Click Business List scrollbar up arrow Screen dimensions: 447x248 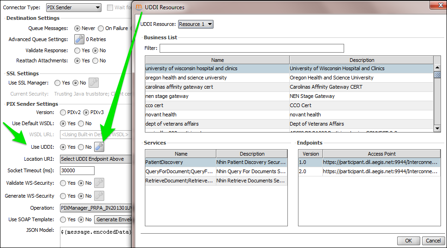[437, 67]
